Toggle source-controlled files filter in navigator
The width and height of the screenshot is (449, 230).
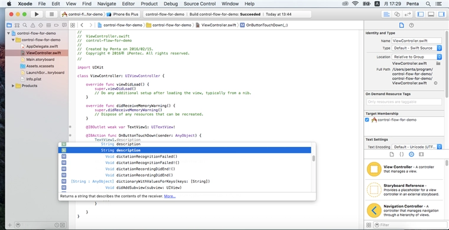coord(63,225)
